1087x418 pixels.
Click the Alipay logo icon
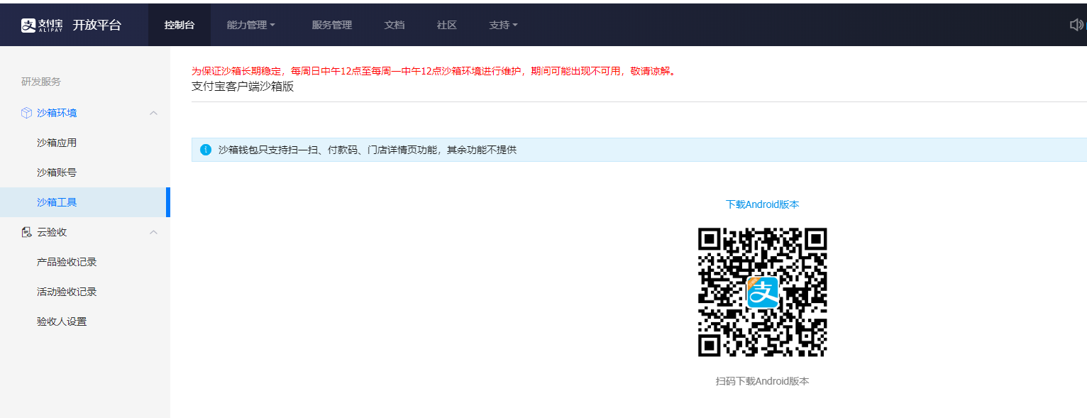[x=42, y=25]
